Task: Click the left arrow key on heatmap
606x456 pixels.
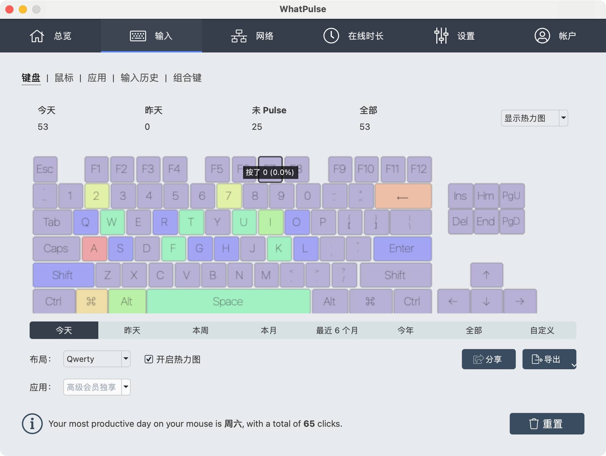Action: click(453, 301)
